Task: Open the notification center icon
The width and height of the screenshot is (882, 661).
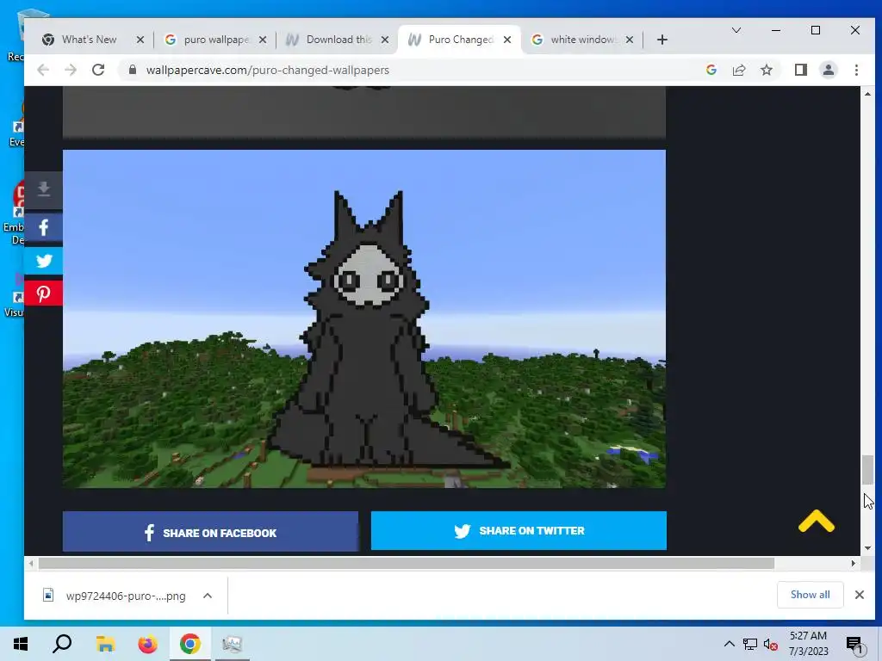Action: click(854, 645)
